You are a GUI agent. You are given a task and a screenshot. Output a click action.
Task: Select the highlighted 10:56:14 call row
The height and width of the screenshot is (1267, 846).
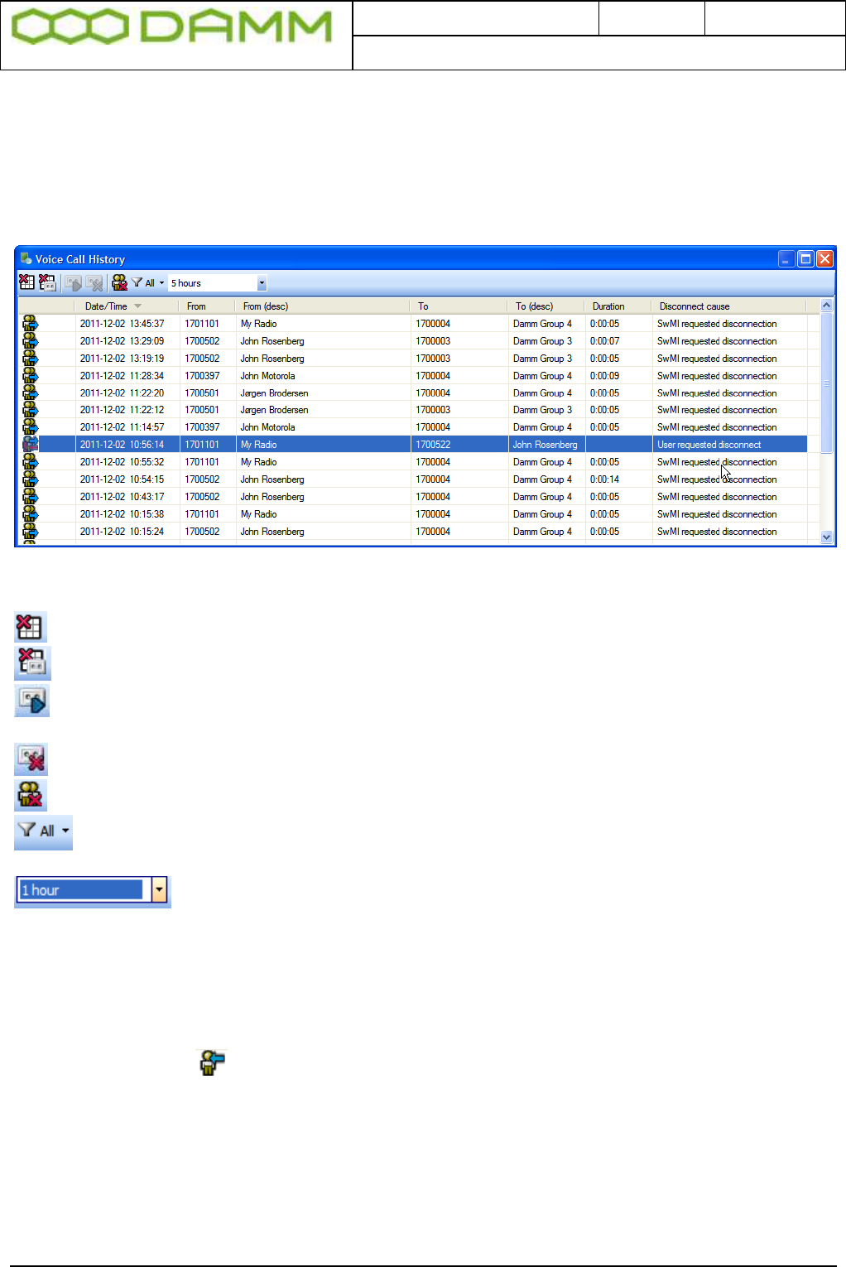413,445
